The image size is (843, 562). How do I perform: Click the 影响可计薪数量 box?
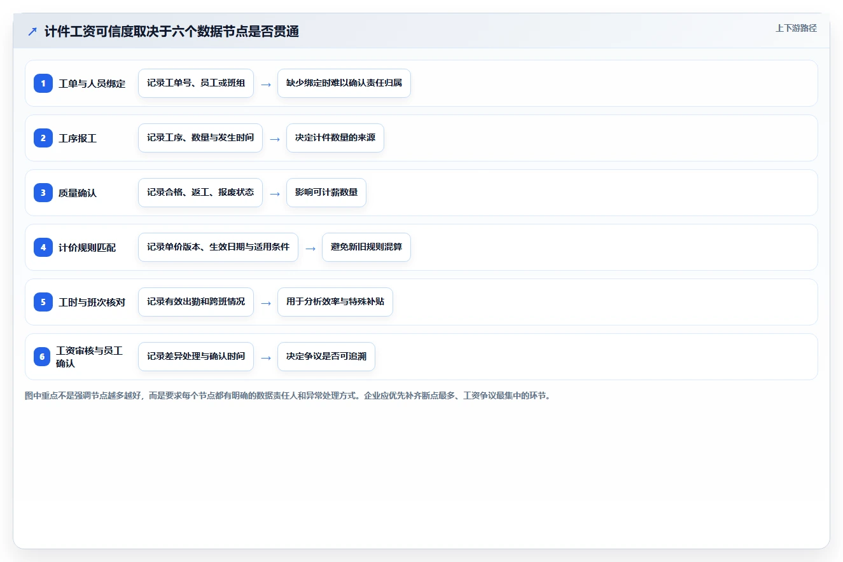point(326,193)
